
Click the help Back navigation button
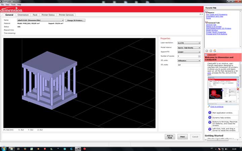coord(207,51)
